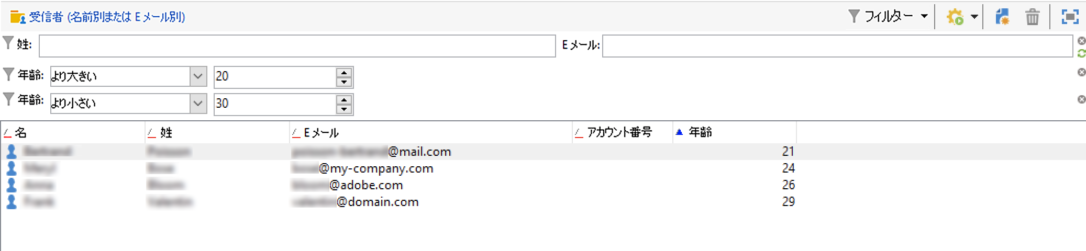The height and width of the screenshot is (251, 1086).
Task: Expand the gear icon dropdown arrow
Action: pyautogui.click(x=974, y=17)
